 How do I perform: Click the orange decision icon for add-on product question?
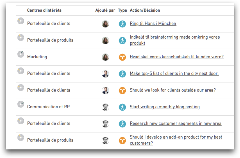[x=122, y=141]
